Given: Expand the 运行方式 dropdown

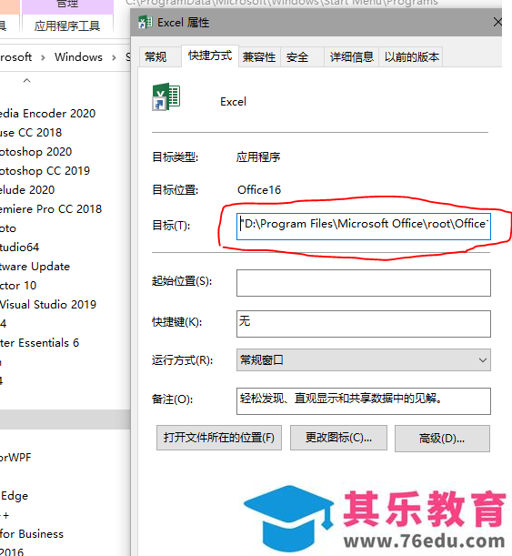Looking at the screenshot, I should (364, 360).
